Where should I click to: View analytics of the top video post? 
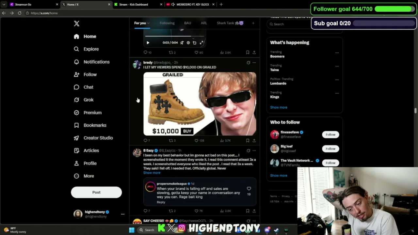[226, 53]
